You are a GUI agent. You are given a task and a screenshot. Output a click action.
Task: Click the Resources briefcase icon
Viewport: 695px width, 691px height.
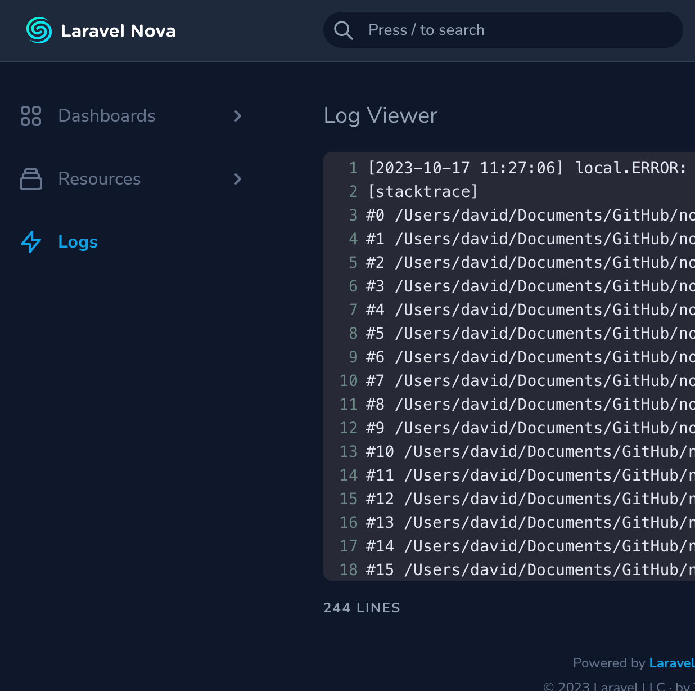[31, 179]
